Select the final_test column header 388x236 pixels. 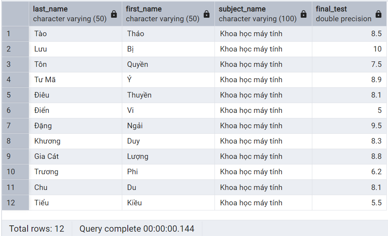click(343, 14)
